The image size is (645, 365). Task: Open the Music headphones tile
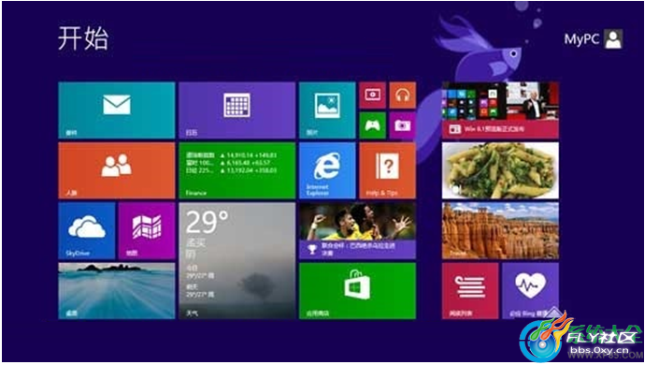(x=403, y=95)
